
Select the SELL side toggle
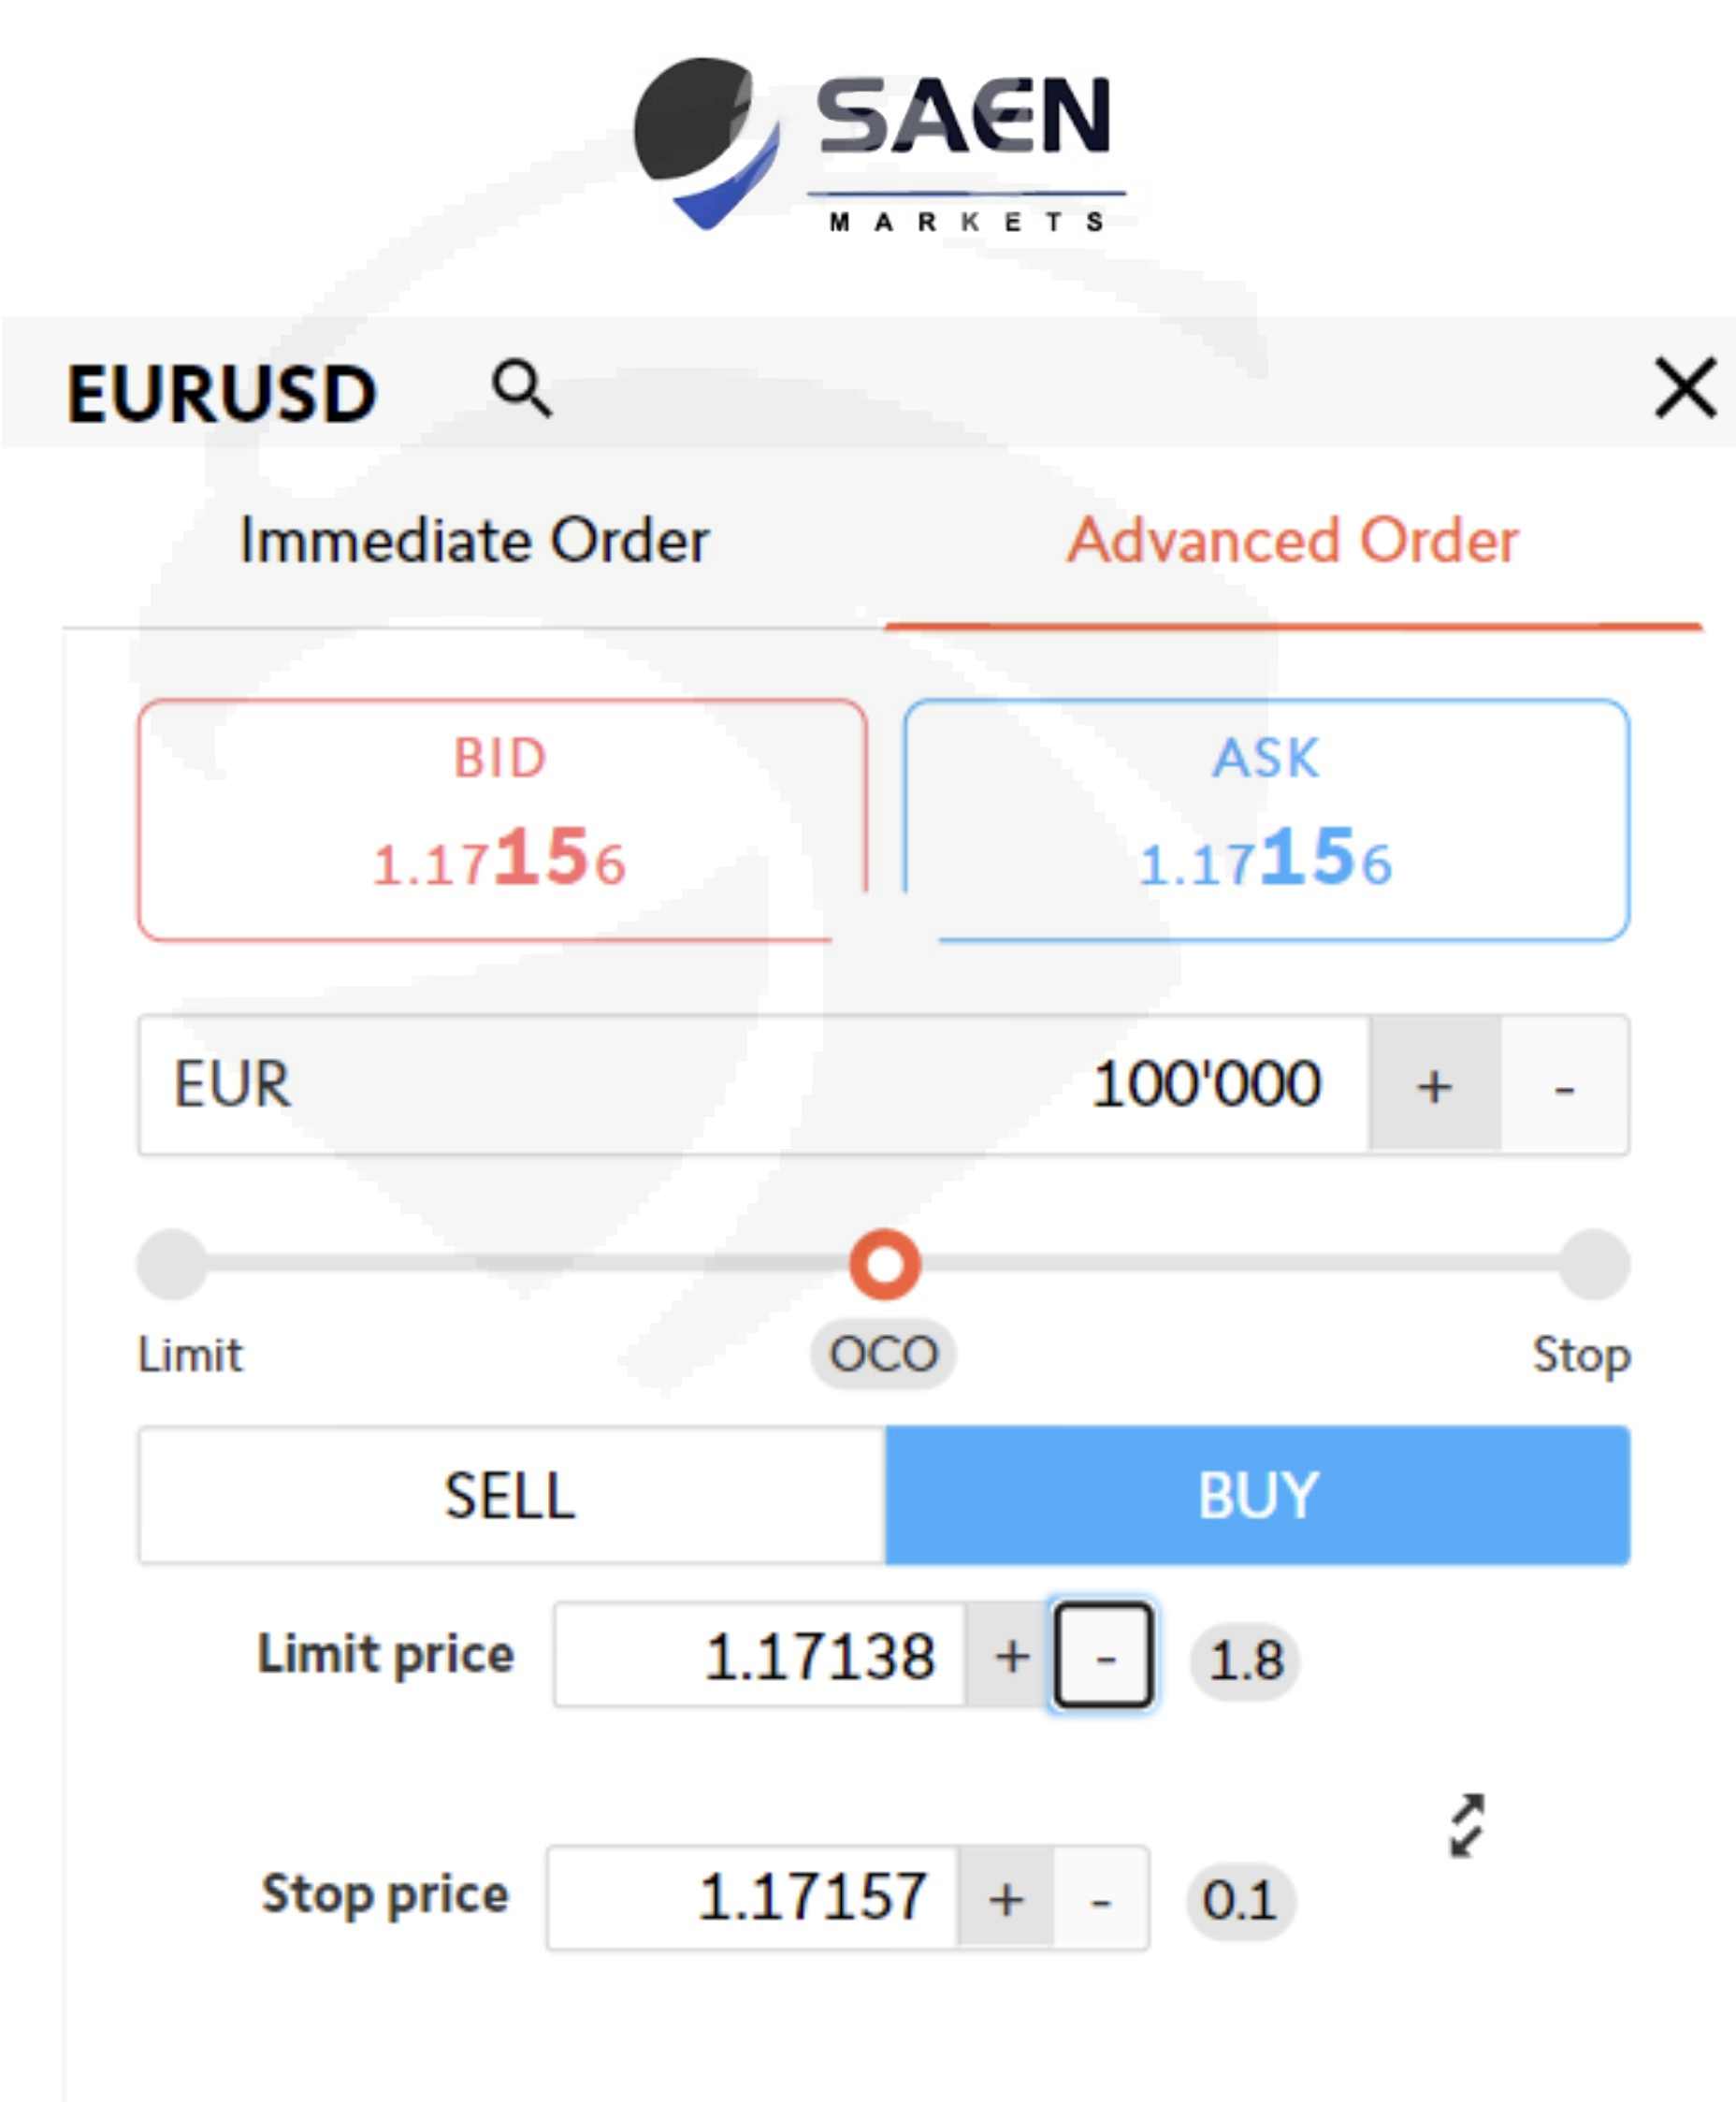(511, 1495)
